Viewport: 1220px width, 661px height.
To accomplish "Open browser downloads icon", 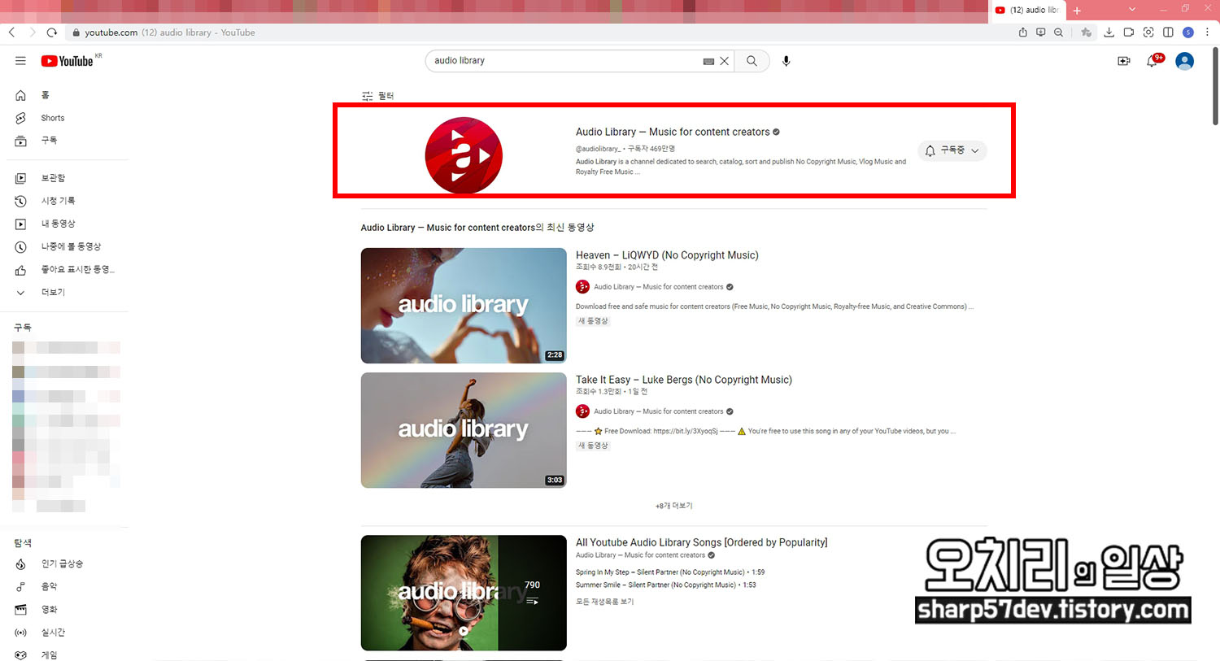I will (1109, 33).
